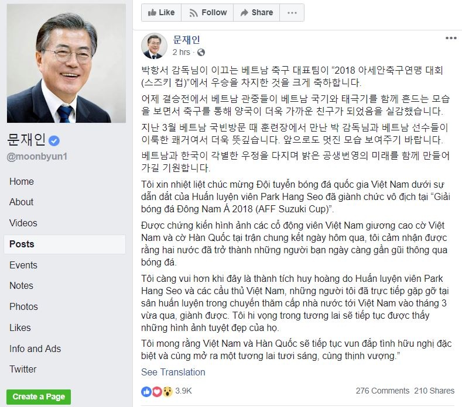Follow the page via Follow button
Screen dimensions: 462x407
(x=207, y=13)
